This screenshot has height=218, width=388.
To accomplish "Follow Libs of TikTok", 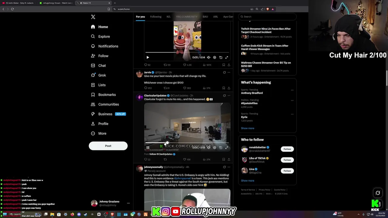I will (x=287, y=160).
